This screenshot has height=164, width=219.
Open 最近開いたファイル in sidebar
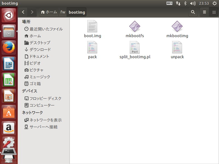point(44,29)
